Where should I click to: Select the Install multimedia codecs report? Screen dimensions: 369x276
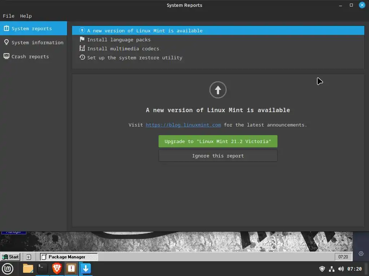218,49
